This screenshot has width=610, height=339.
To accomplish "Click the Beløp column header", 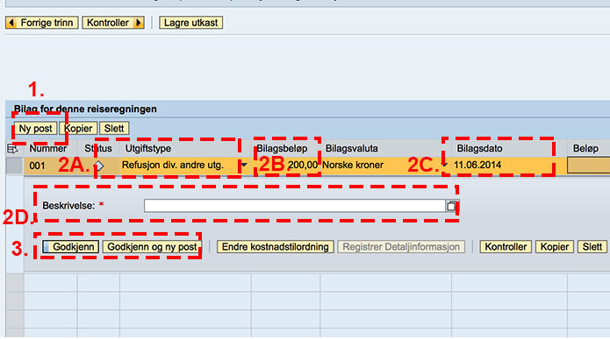I will [585, 149].
